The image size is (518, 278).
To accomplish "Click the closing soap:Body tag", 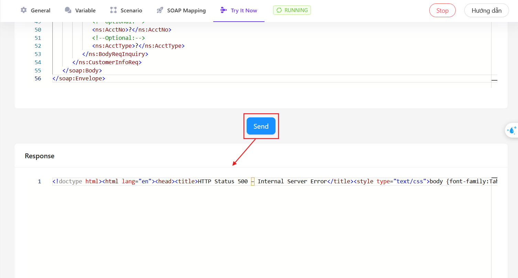I will pos(82,70).
